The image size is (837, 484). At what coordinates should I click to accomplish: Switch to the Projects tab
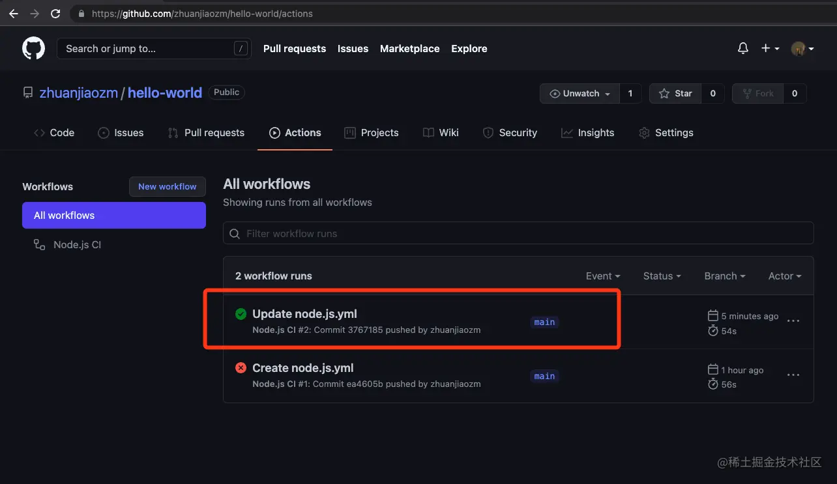[x=372, y=133]
